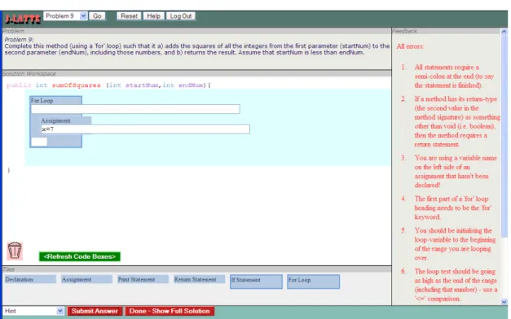Open Help
This screenshot has width=511, height=319.
153,16
